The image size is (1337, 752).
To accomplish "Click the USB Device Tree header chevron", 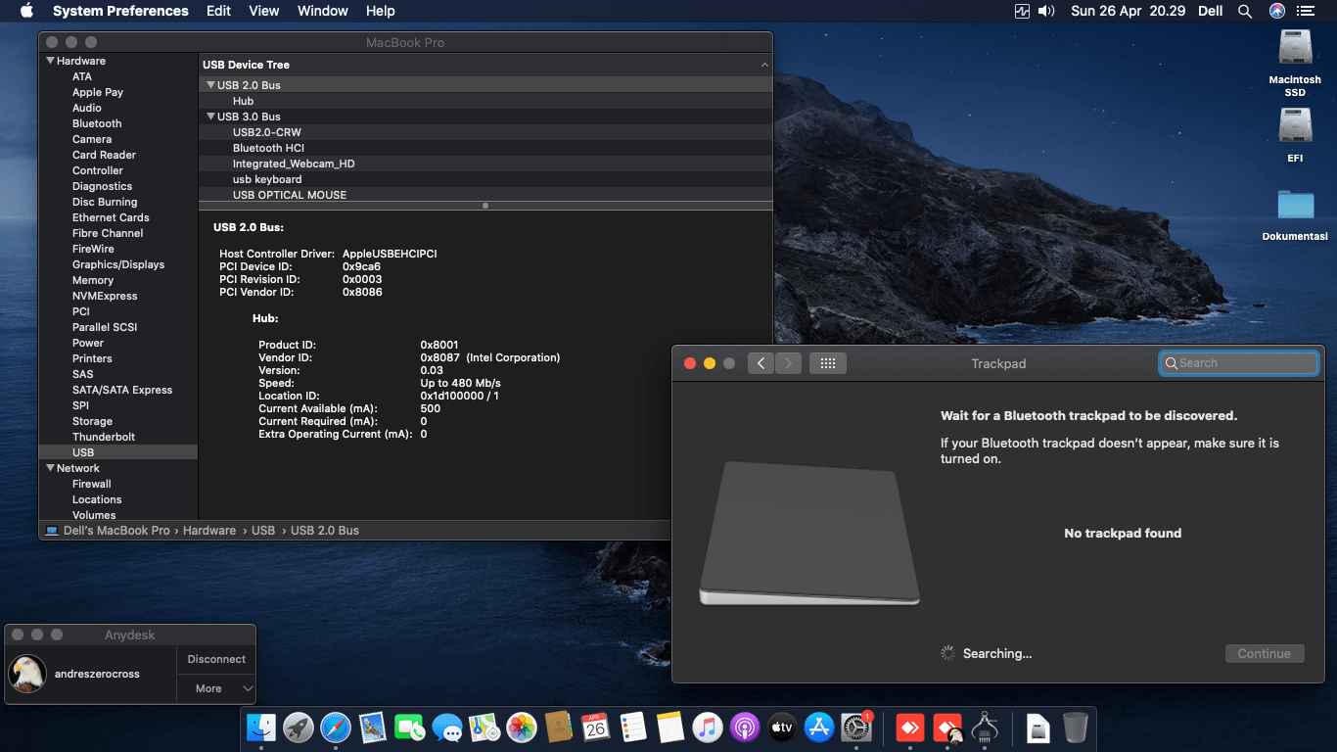I will tap(764, 65).
